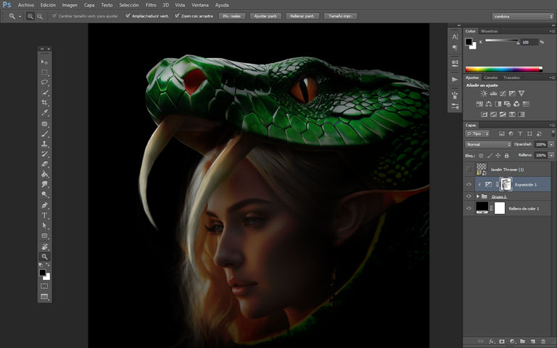Open Actions panel play icon
The height and width of the screenshot is (348, 557).
[455, 79]
